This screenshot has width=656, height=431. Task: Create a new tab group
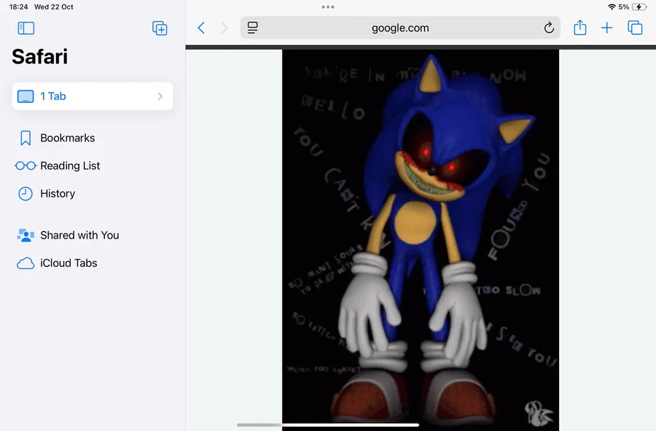pos(160,28)
